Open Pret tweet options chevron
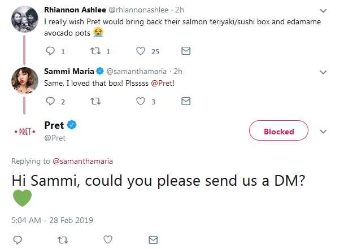Screen dimensions: 344x249 pos(323,132)
